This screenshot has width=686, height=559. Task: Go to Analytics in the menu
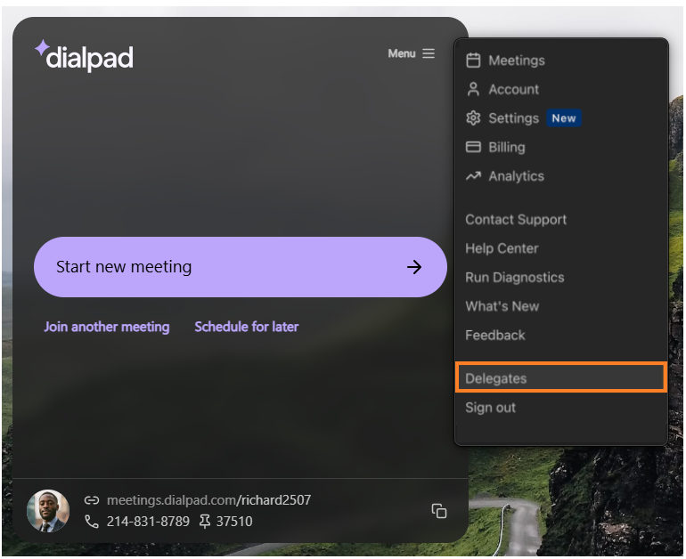561,176
